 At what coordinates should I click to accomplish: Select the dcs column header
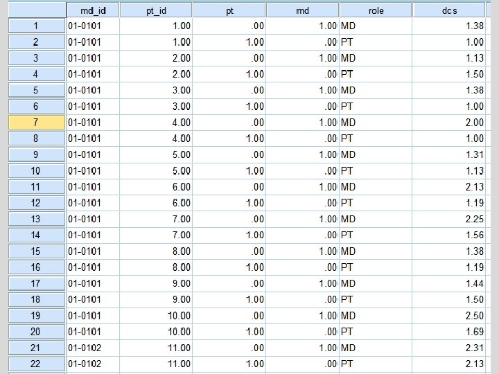coord(448,10)
